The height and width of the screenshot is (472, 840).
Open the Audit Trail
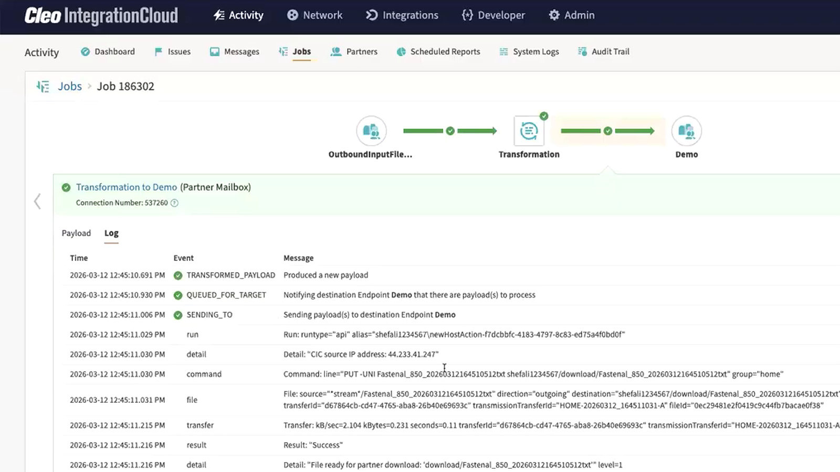[604, 51]
